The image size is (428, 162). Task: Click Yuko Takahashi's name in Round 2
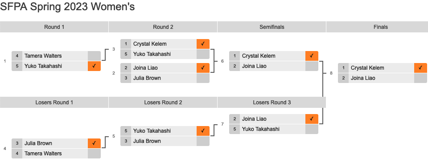(152, 54)
